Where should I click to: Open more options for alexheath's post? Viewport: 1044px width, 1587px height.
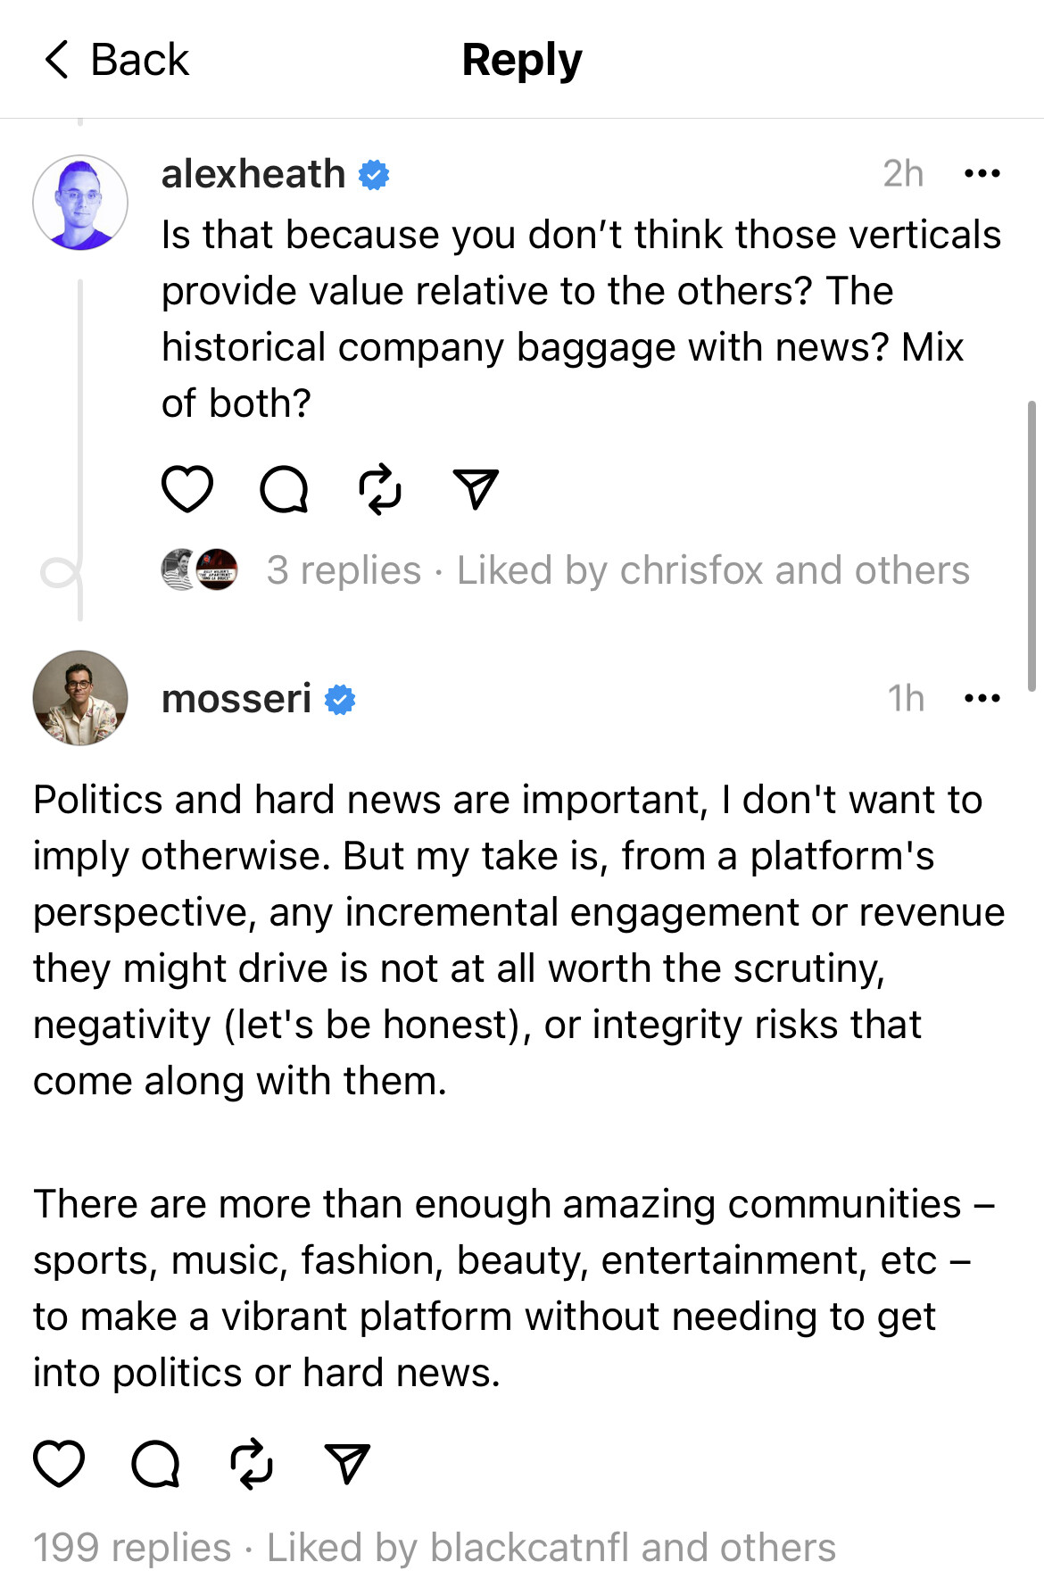pos(982,173)
